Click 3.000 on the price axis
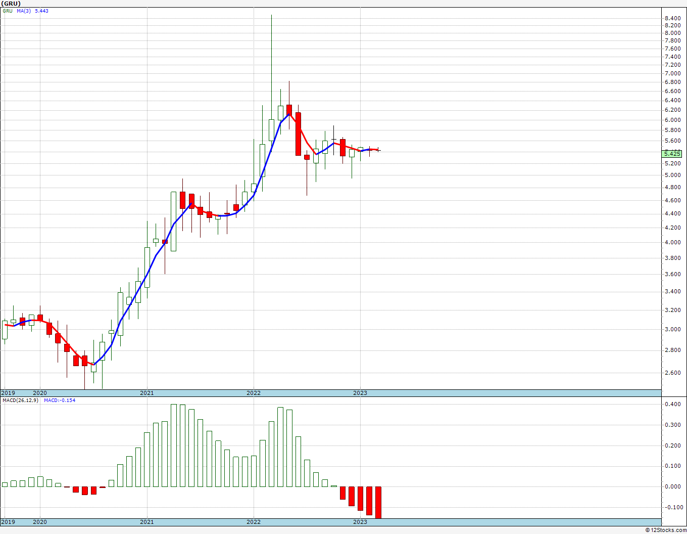 click(672, 329)
